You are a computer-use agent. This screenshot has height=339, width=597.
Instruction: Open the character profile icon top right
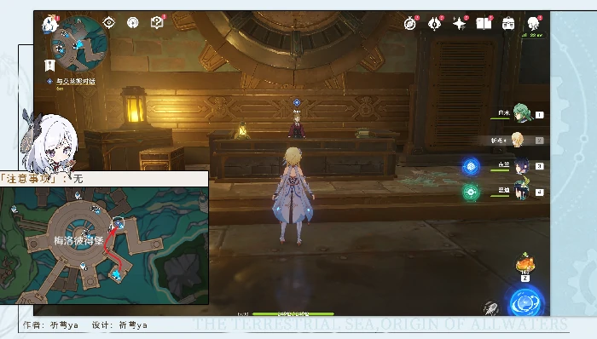pyautogui.click(x=533, y=24)
